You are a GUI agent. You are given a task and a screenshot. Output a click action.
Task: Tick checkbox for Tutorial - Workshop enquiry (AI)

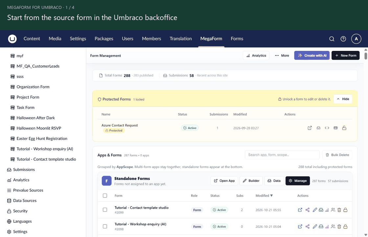click(105, 226)
